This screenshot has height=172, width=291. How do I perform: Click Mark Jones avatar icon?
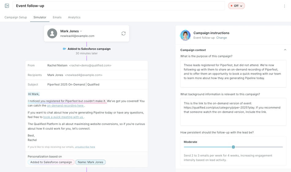[x=52, y=33]
